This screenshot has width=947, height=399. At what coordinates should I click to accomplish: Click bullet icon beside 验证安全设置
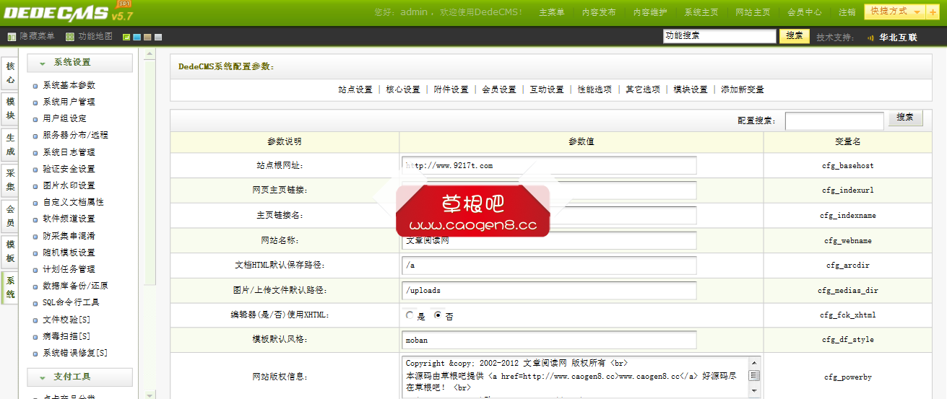click(x=35, y=170)
